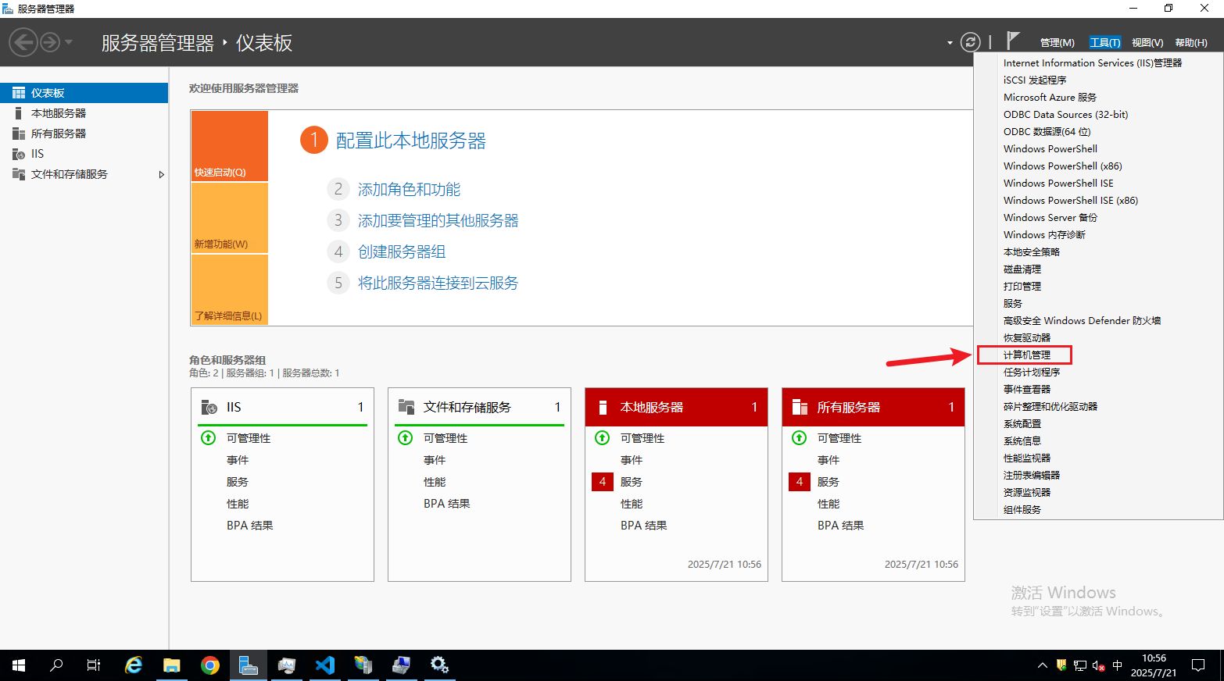
Task: Select 计算机管理 from Tools menu
Action: point(1026,355)
